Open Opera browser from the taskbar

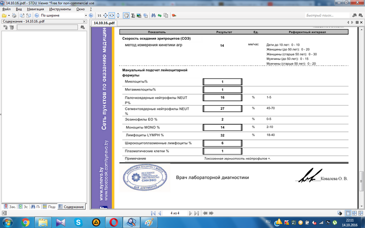[x=113, y=221]
